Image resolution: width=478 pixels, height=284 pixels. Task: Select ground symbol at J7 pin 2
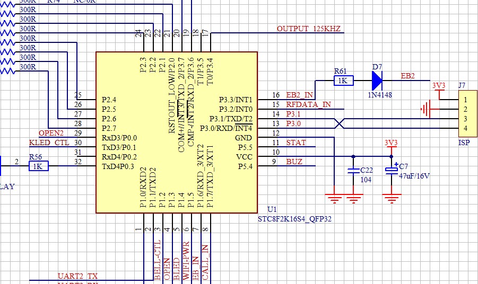click(x=425, y=109)
